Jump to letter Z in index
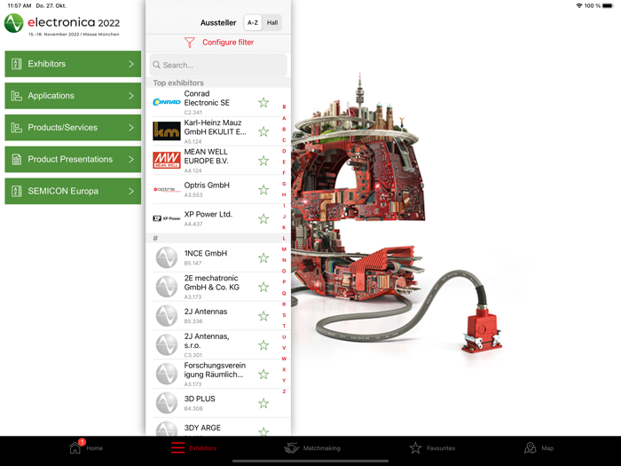The width and height of the screenshot is (621, 466). point(284,391)
